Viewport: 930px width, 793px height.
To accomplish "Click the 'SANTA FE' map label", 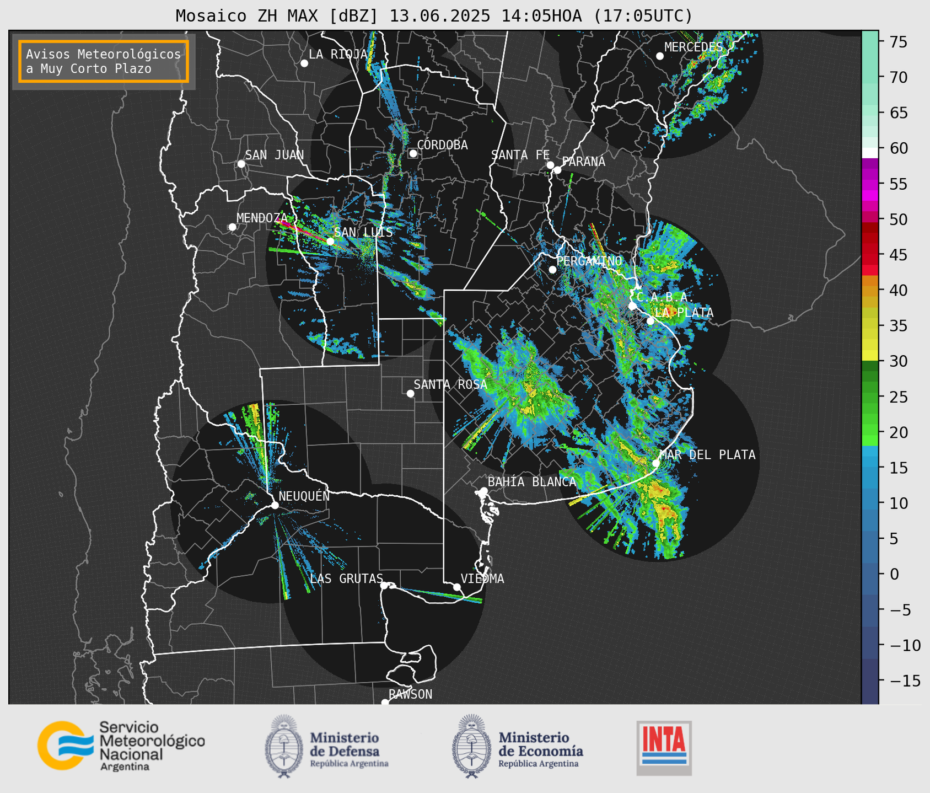I will 520,155.
